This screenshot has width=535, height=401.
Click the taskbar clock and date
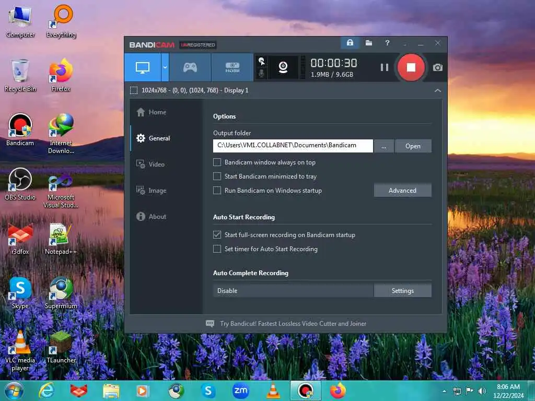[508, 391]
